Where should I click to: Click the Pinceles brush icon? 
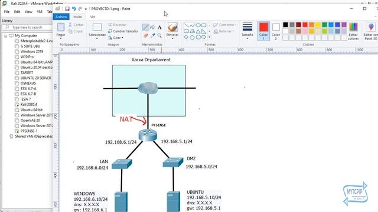point(172,28)
